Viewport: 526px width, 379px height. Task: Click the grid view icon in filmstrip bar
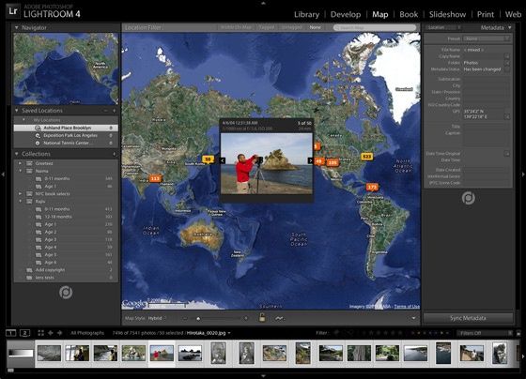[40, 333]
